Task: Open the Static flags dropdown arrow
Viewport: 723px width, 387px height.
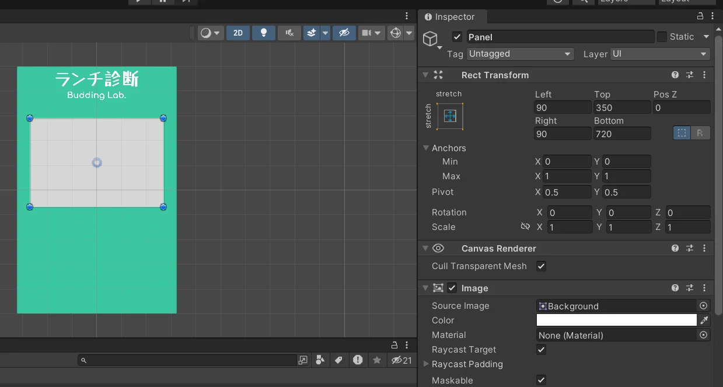Action: coord(706,37)
